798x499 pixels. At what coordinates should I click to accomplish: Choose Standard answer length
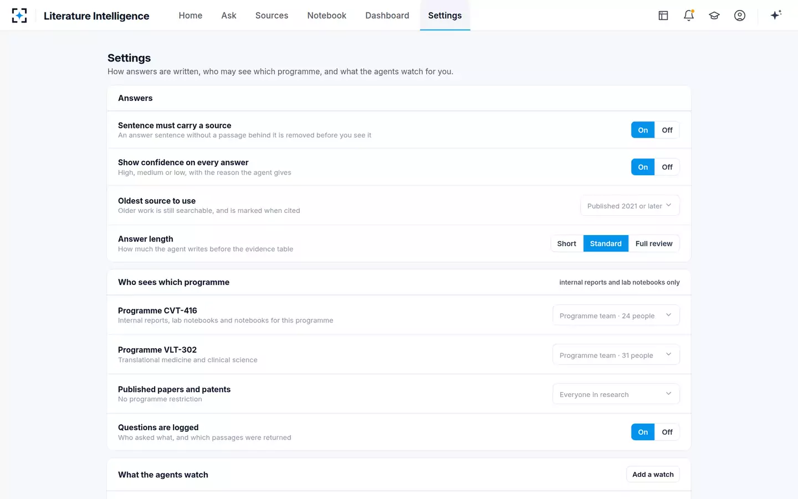tap(606, 243)
